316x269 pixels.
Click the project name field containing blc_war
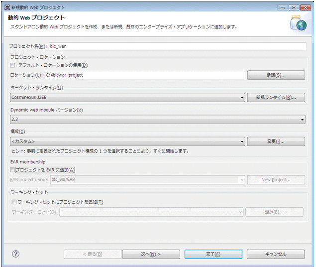(178, 46)
